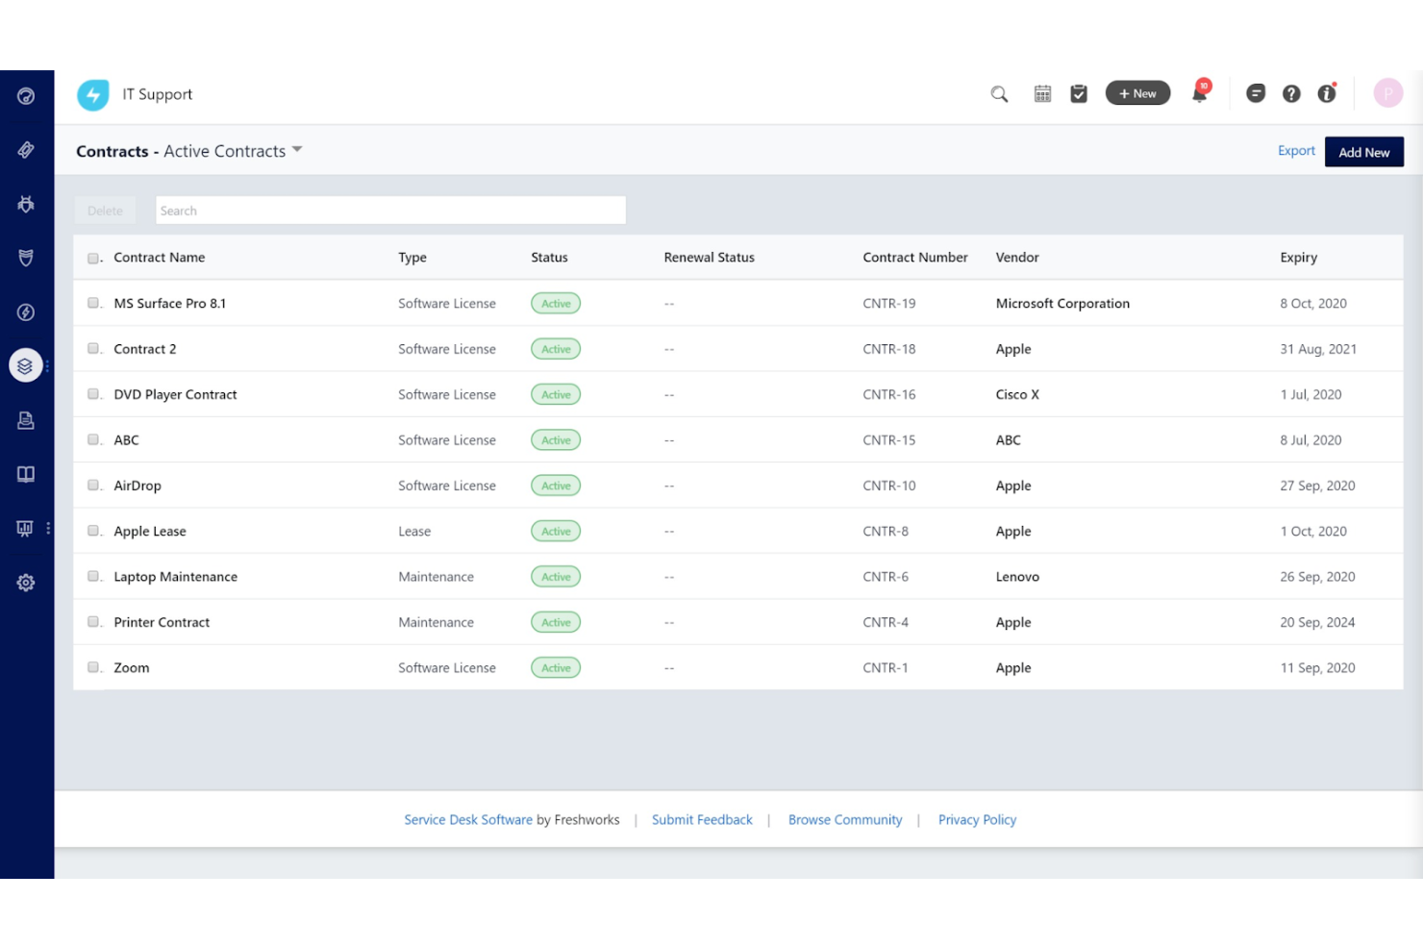The height and width of the screenshot is (949, 1423).
Task: Click the Active badge in Zoom row
Action: point(556,668)
